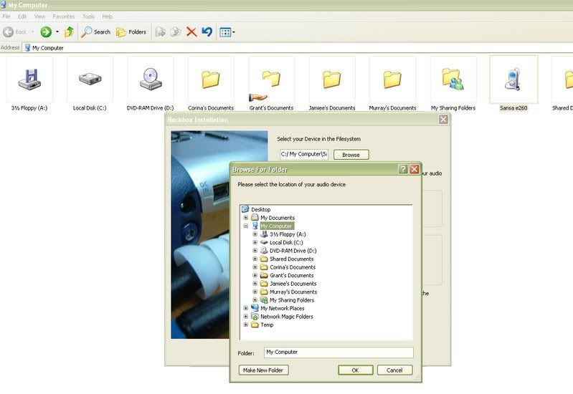The height and width of the screenshot is (394, 573).
Task: Click the Sansa e260 device icon
Action: click(513, 80)
